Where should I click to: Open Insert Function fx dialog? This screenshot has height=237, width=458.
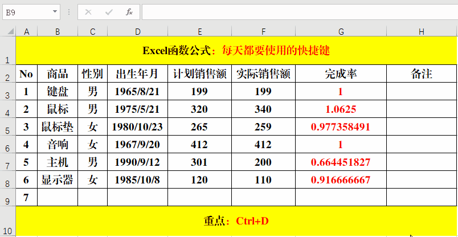(x=129, y=12)
